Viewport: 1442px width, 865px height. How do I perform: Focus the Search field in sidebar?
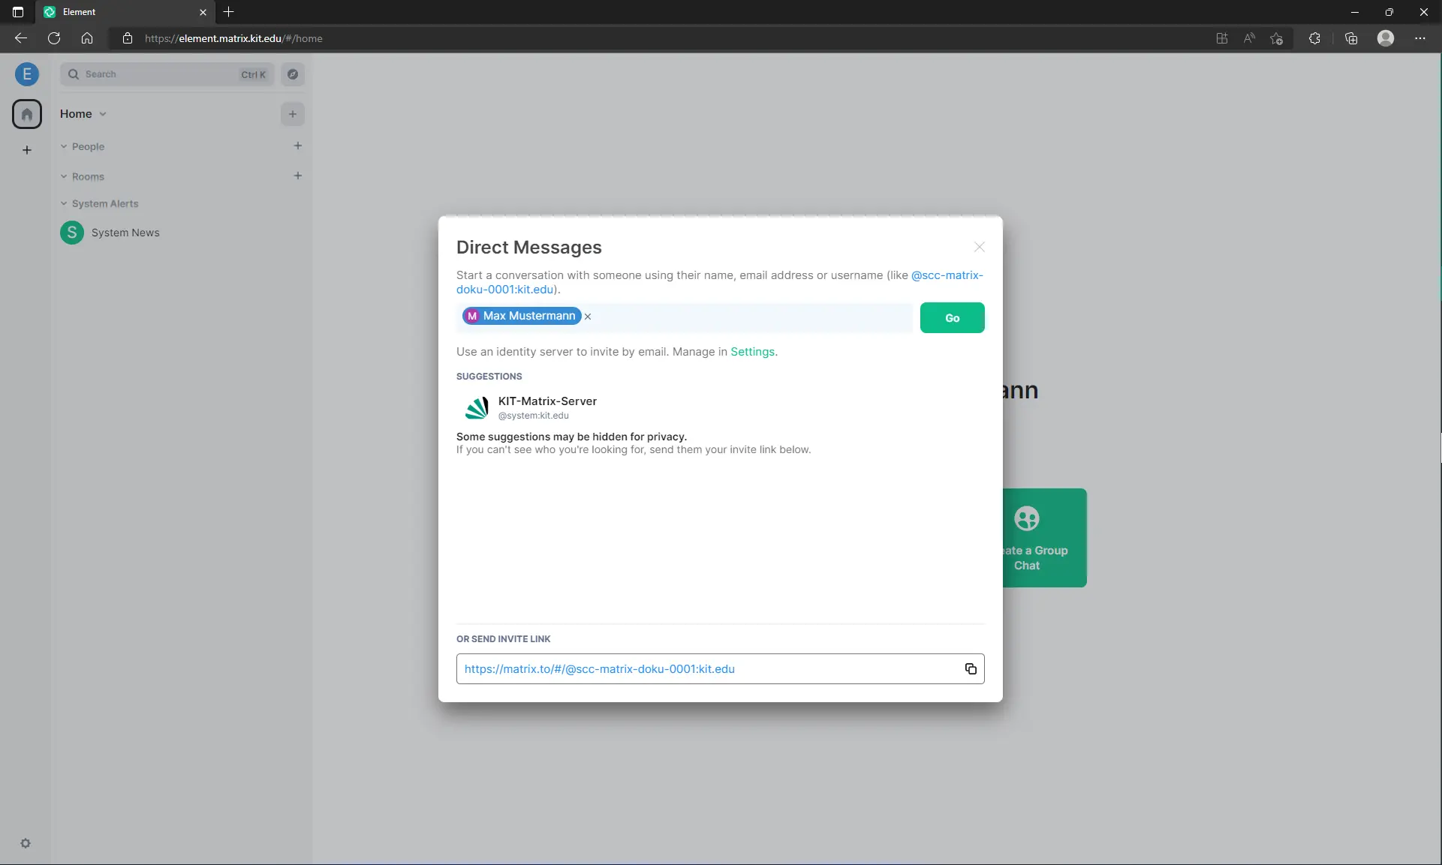[x=158, y=74]
